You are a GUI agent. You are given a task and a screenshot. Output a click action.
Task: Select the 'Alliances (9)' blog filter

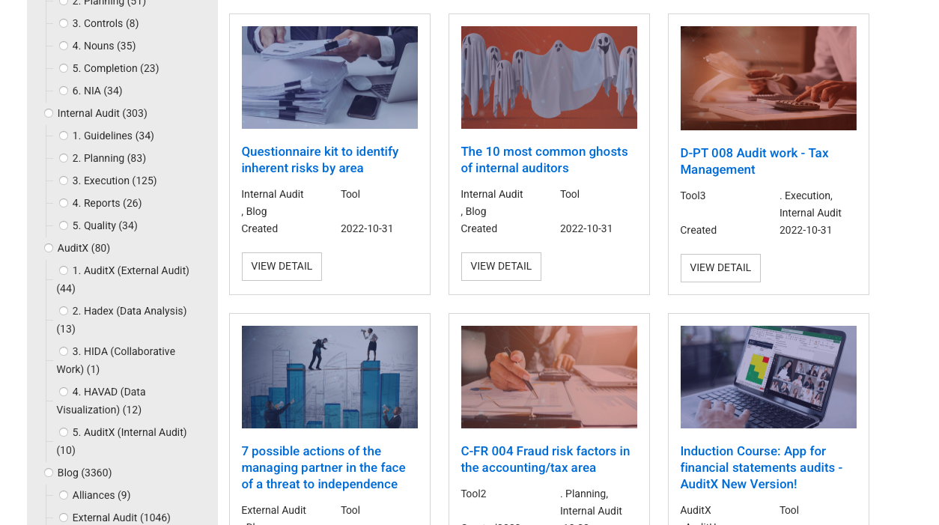(x=64, y=495)
